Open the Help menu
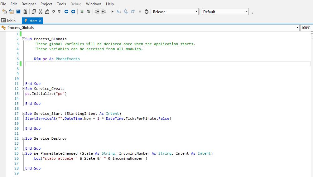 [110, 4]
